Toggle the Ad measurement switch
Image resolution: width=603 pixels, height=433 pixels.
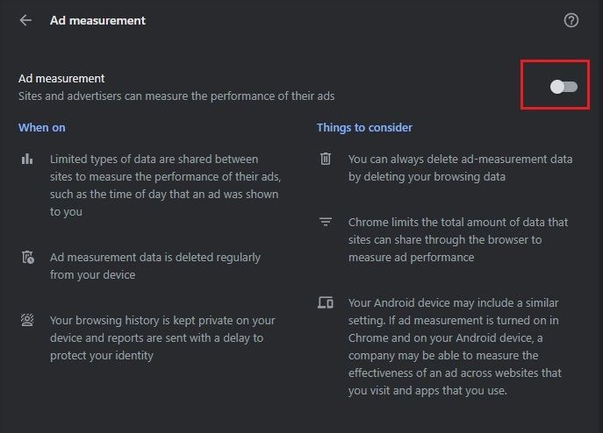(x=564, y=87)
